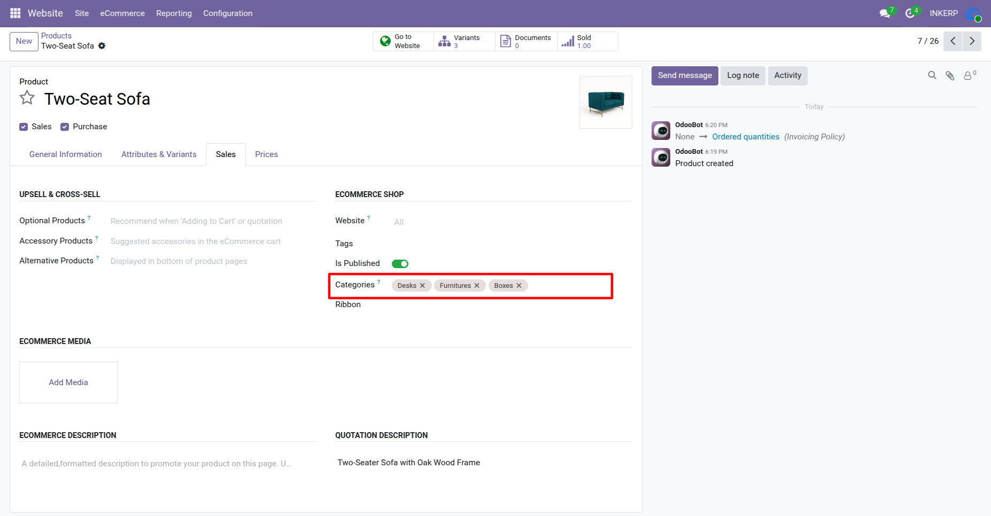This screenshot has width=991, height=516.
Task: Open Products breadcrumb link
Action: [56, 36]
